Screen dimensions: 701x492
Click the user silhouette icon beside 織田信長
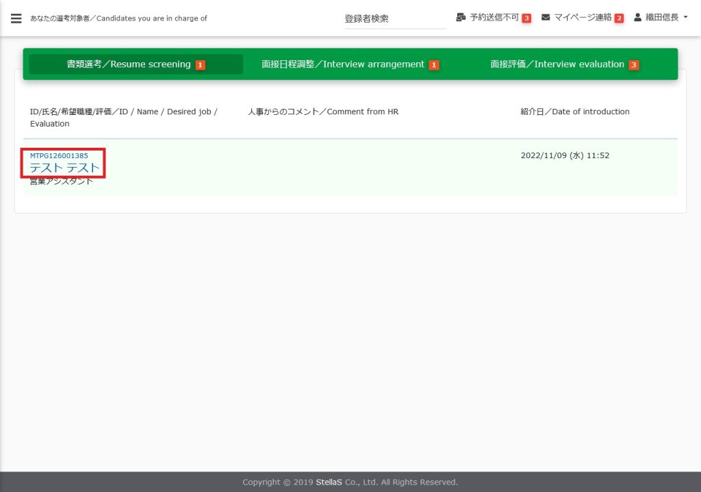(x=638, y=17)
